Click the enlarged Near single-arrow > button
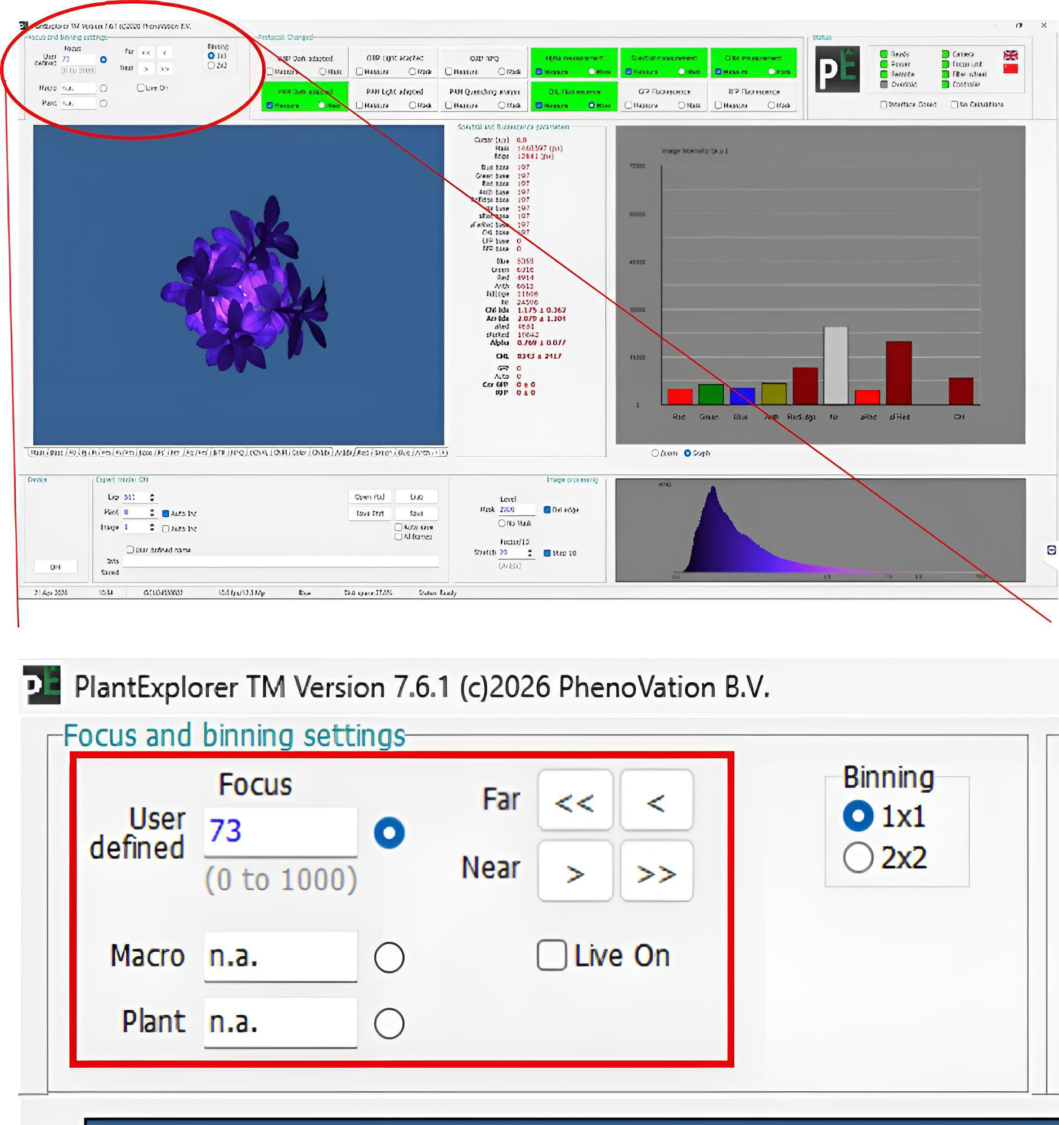Viewport: 1059px width, 1125px height. click(x=575, y=871)
